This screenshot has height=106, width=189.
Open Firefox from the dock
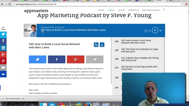[88, 104]
